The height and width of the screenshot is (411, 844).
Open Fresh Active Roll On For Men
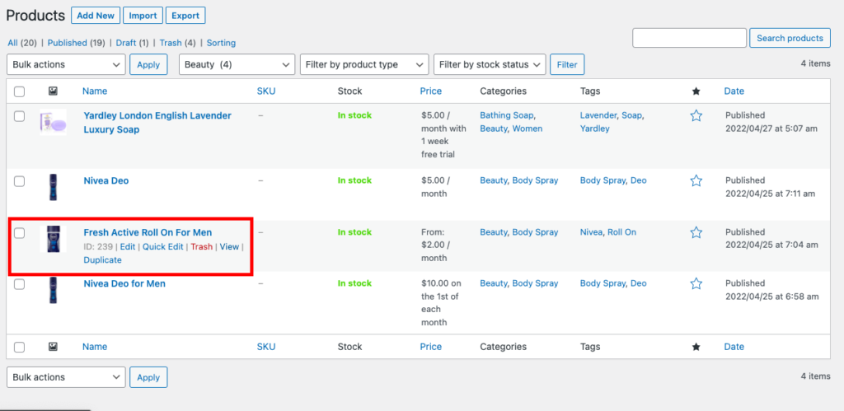pyautogui.click(x=148, y=232)
